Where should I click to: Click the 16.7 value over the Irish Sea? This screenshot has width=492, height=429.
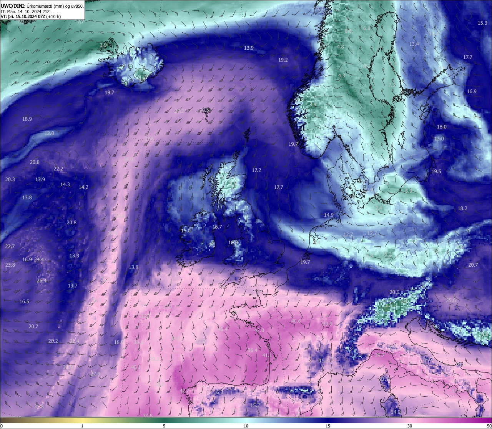(x=217, y=227)
